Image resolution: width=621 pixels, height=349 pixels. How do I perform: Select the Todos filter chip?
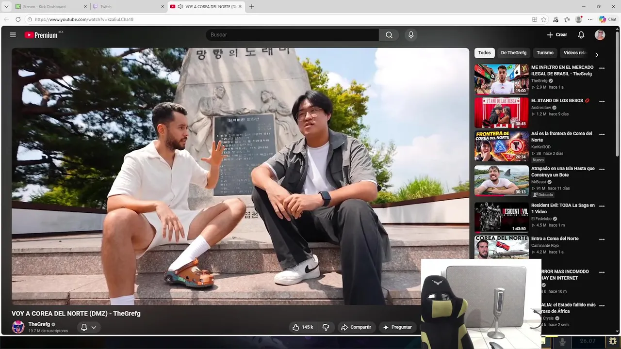click(484, 53)
